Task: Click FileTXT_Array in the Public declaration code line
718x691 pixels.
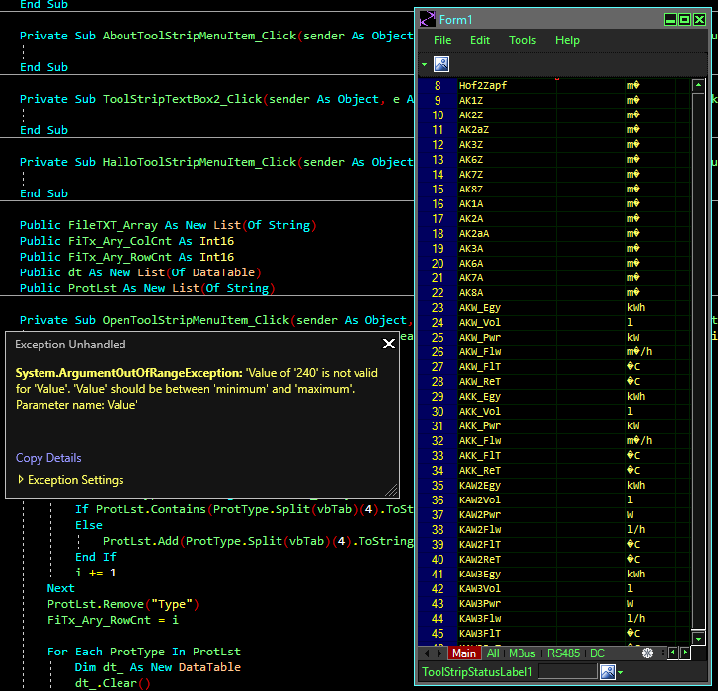Action: click(x=113, y=225)
